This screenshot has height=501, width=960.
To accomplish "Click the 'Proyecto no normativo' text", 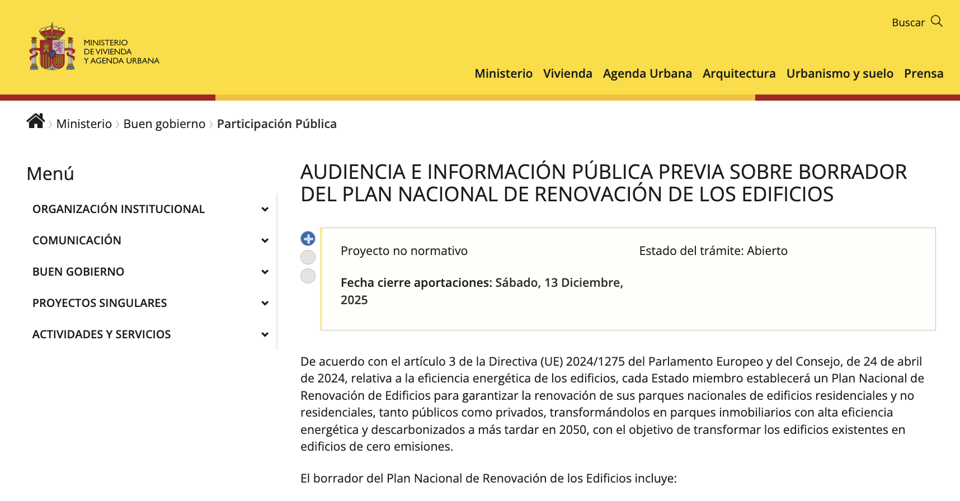I will tap(404, 250).
